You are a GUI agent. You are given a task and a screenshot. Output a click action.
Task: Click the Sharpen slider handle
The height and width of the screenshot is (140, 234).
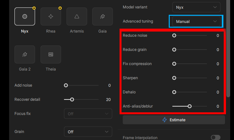(174, 78)
